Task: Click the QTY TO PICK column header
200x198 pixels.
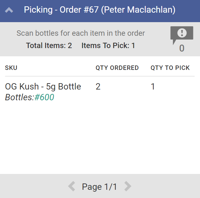Action: click(x=170, y=68)
